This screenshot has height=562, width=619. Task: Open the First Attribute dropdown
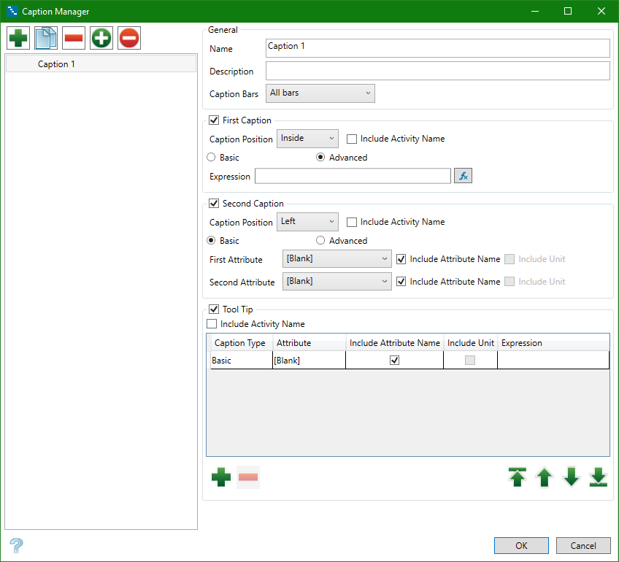337,259
